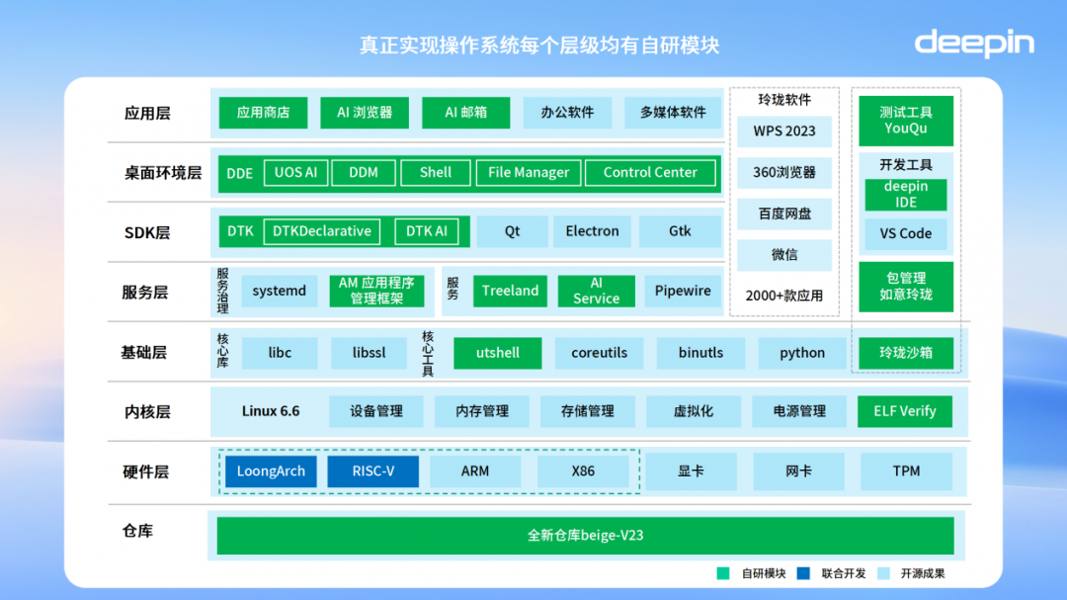The image size is (1067, 600).
Task: Click the 显卡 box
Action: point(691,471)
